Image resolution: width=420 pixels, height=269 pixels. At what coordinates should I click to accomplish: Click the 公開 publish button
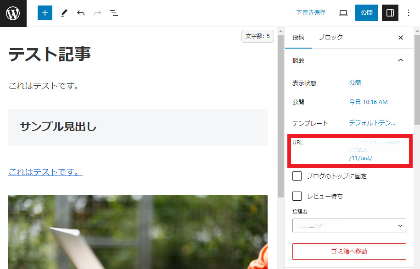[x=366, y=13]
